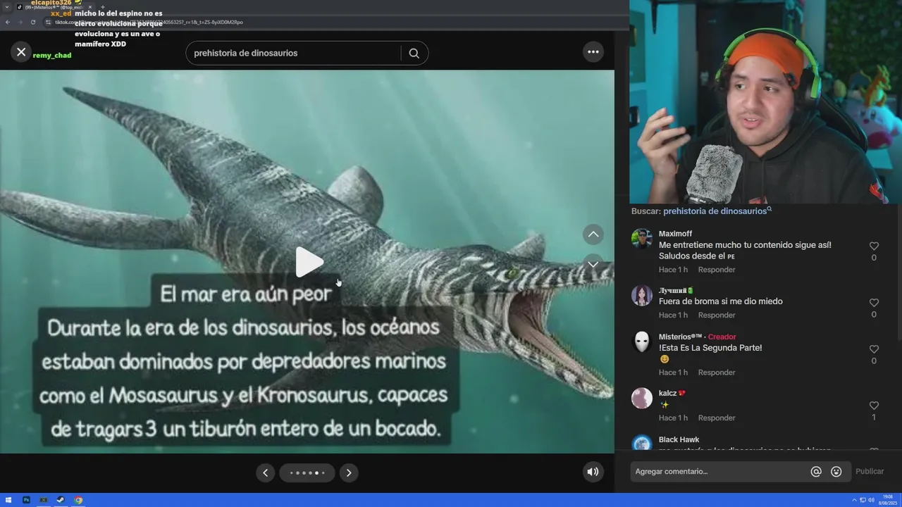This screenshot has width=902, height=507.
Task: Click the browser back arrow
Action: tap(8, 22)
